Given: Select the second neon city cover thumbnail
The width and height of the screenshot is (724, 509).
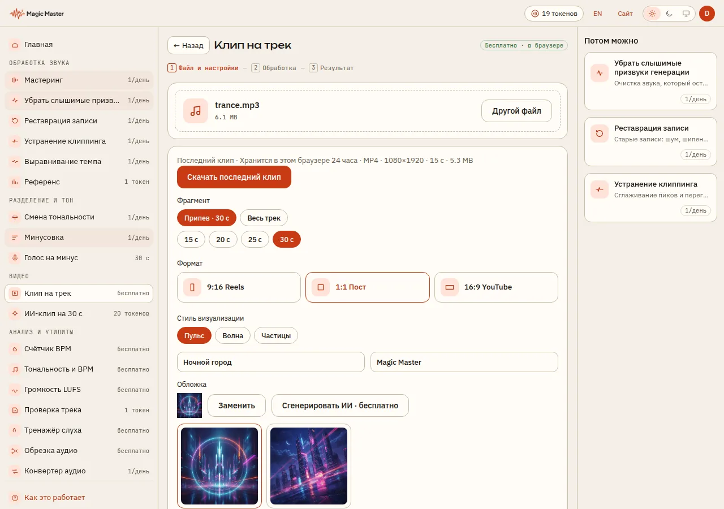Looking at the screenshot, I should click(309, 466).
